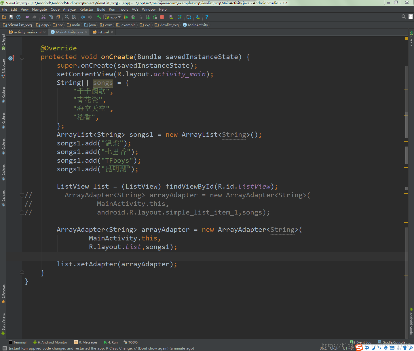Toggle the Gradle tool window on right
Image resolution: width=414 pixels, height=351 pixels.
tap(411, 39)
